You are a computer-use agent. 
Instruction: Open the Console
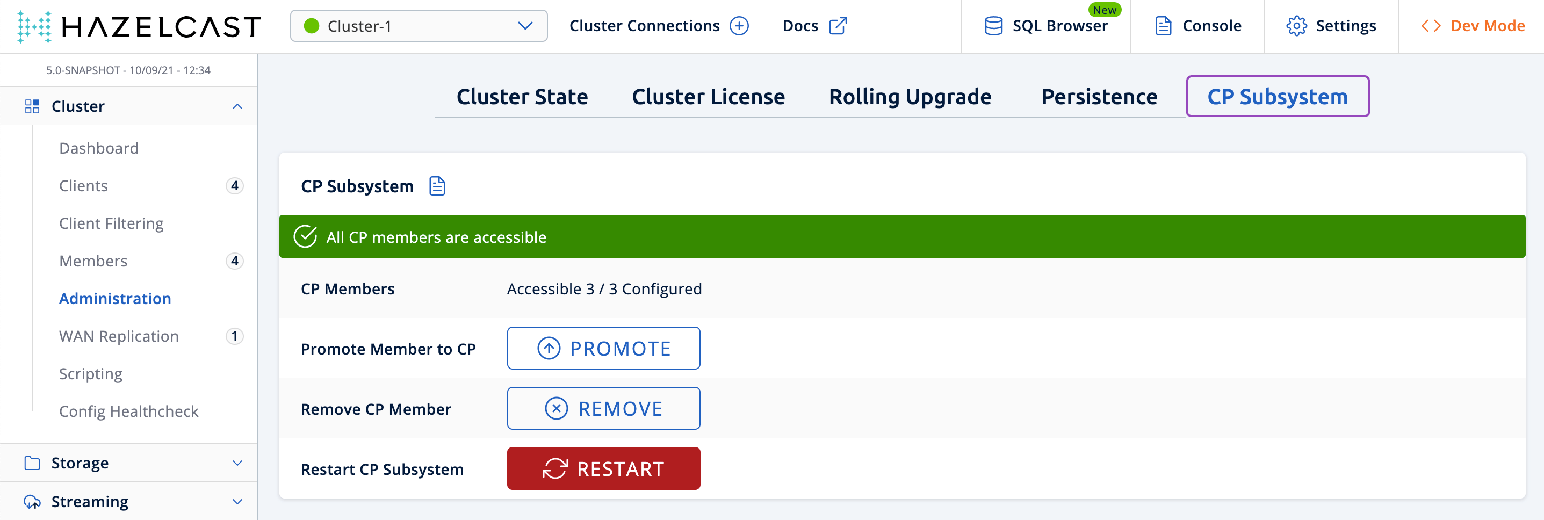(1197, 26)
